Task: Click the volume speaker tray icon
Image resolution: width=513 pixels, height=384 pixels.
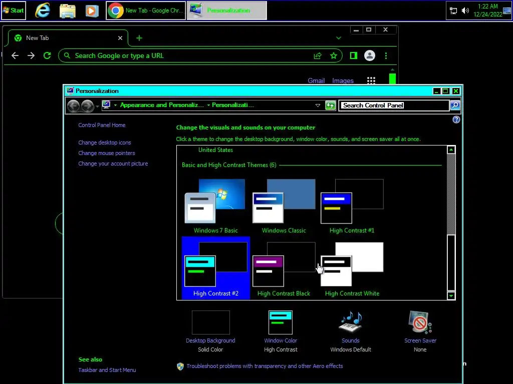Action: 465,11
